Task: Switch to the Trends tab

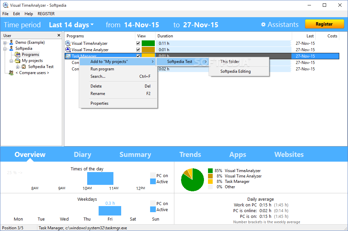Action: click(190, 154)
